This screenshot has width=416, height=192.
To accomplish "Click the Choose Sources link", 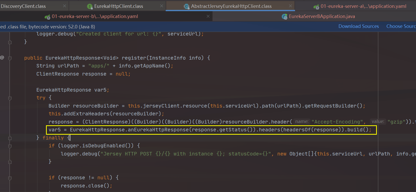I will pos(401,26).
